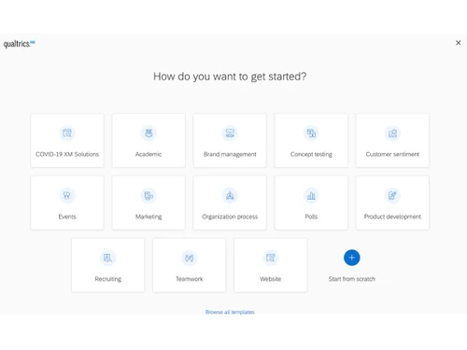The image size is (467, 350).
Task: Click the Product development icon
Action: click(392, 195)
